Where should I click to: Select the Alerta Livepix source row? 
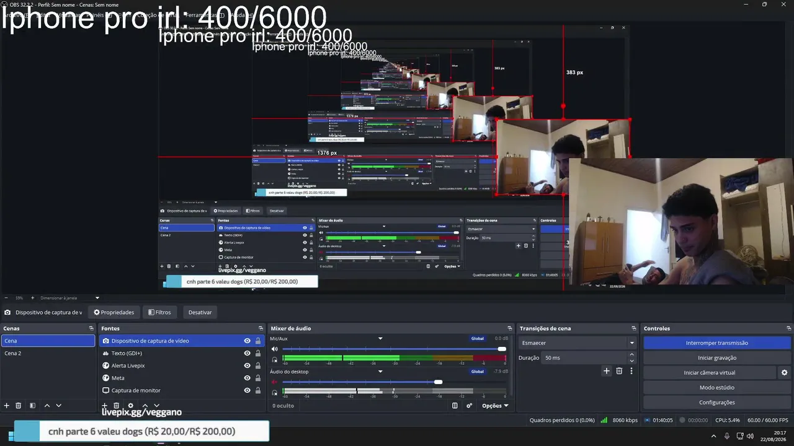[181, 365]
